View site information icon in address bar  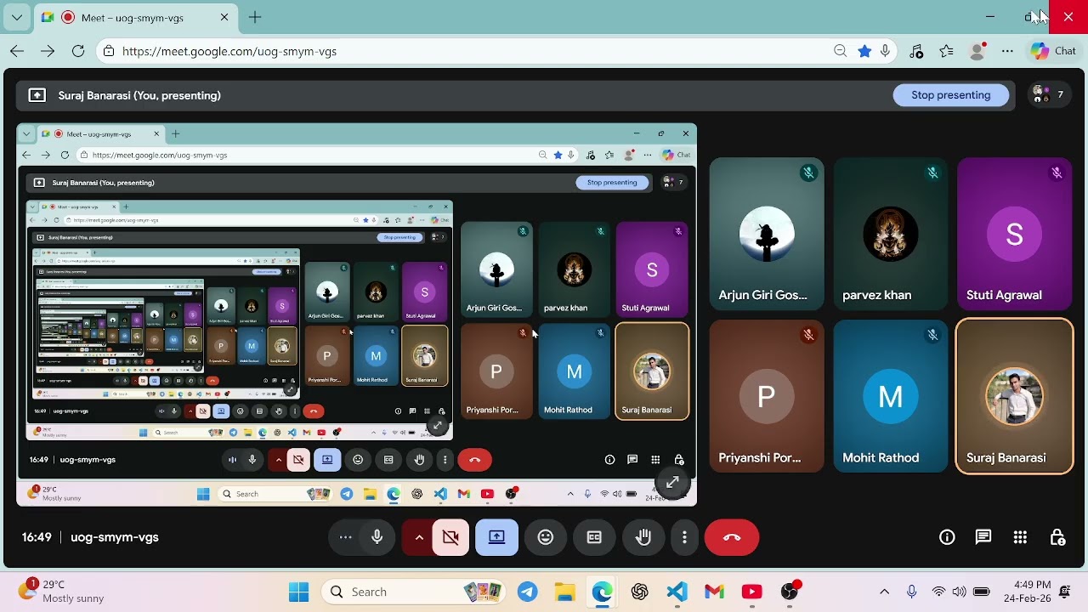pos(109,51)
